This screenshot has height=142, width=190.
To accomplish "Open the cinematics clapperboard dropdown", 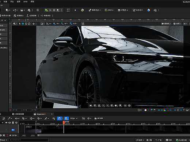I will click(x=23, y=10).
